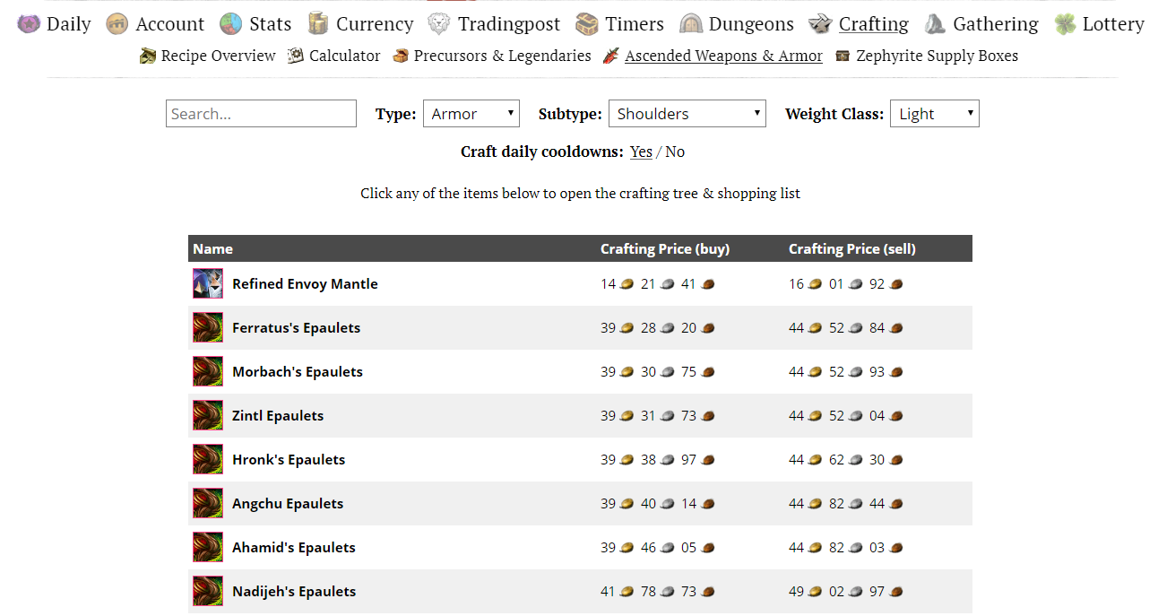Open the Gathering menu
The height and width of the screenshot is (616, 1158).
[x=996, y=24]
